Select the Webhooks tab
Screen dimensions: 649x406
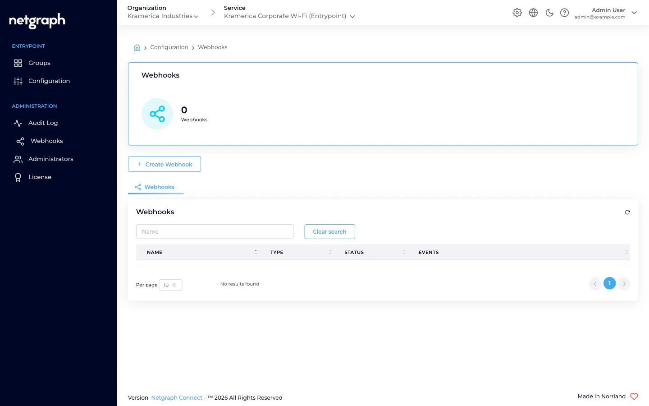155,187
